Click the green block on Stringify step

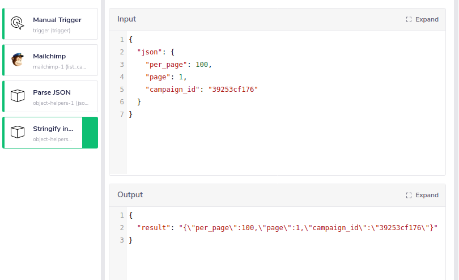90,133
